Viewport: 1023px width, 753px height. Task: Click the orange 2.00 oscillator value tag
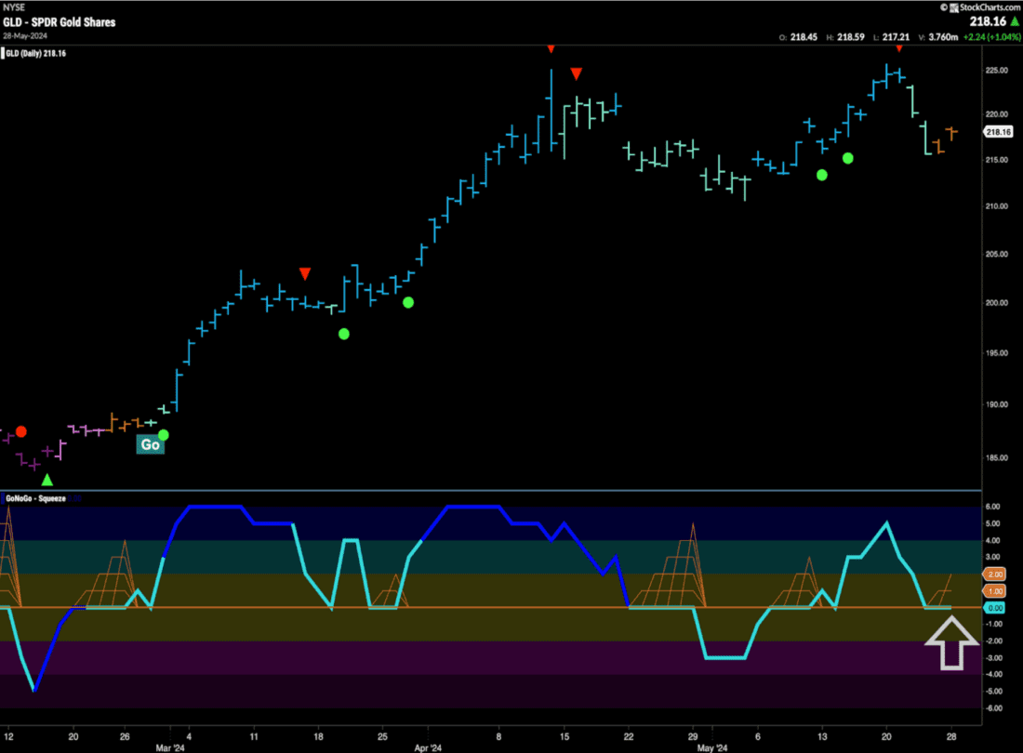point(994,575)
